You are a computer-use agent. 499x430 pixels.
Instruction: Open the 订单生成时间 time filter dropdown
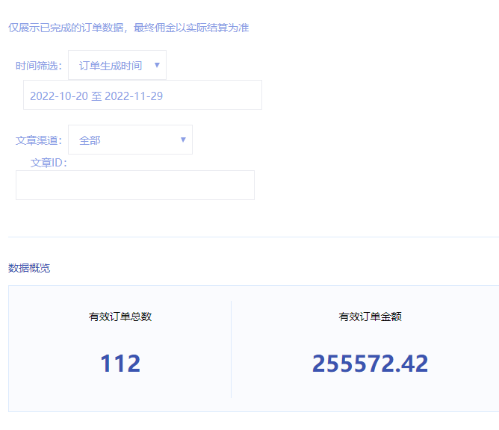click(111, 66)
